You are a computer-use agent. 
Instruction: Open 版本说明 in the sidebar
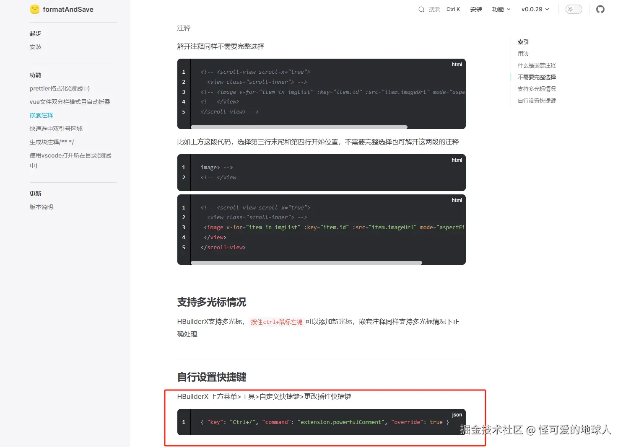tap(41, 207)
